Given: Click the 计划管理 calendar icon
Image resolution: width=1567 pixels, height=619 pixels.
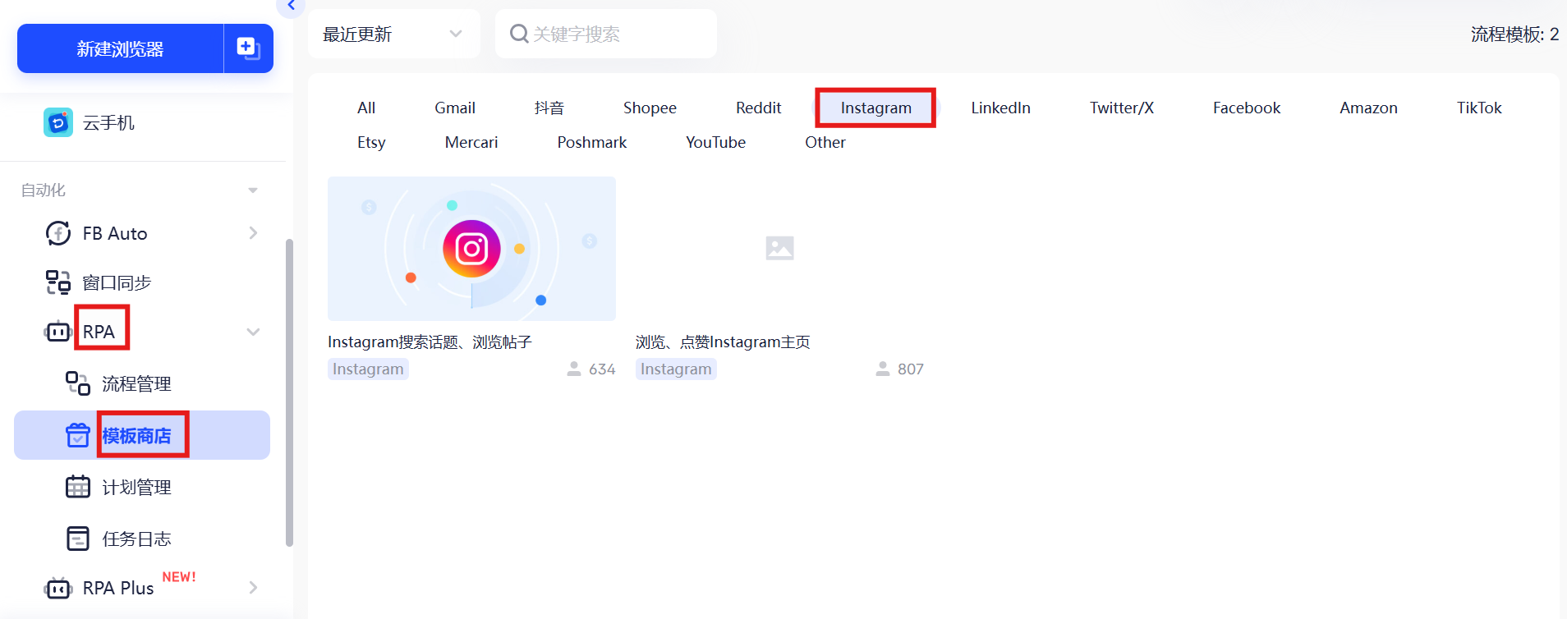Looking at the screenshot, I should coord(78,487).
